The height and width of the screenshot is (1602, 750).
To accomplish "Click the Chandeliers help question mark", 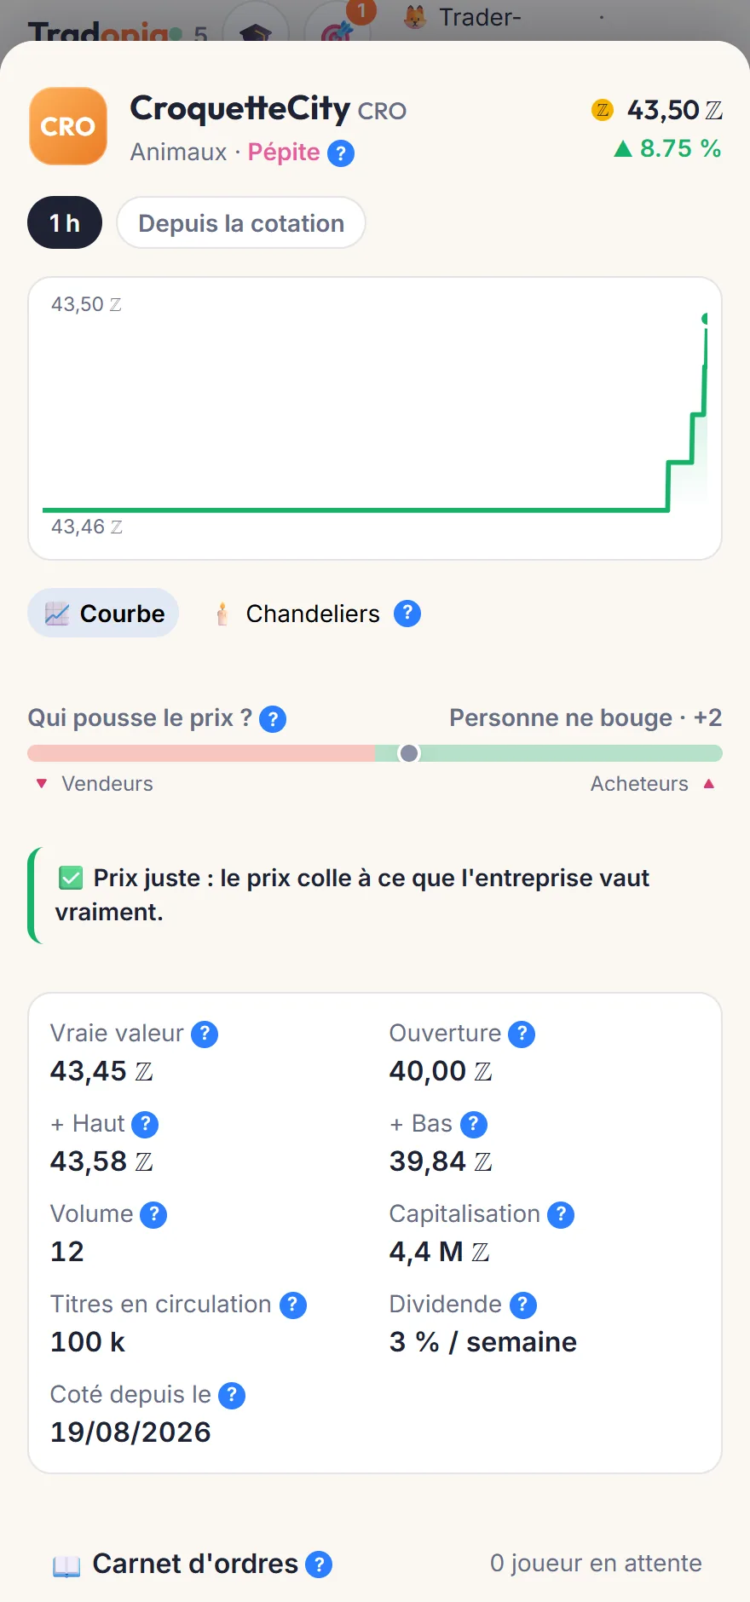I will pyautogui.click(x=407, y=614).
